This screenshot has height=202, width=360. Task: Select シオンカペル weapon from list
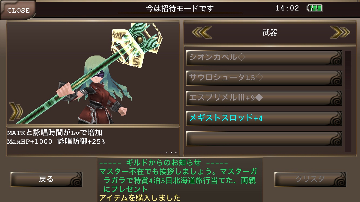(264, 58)
